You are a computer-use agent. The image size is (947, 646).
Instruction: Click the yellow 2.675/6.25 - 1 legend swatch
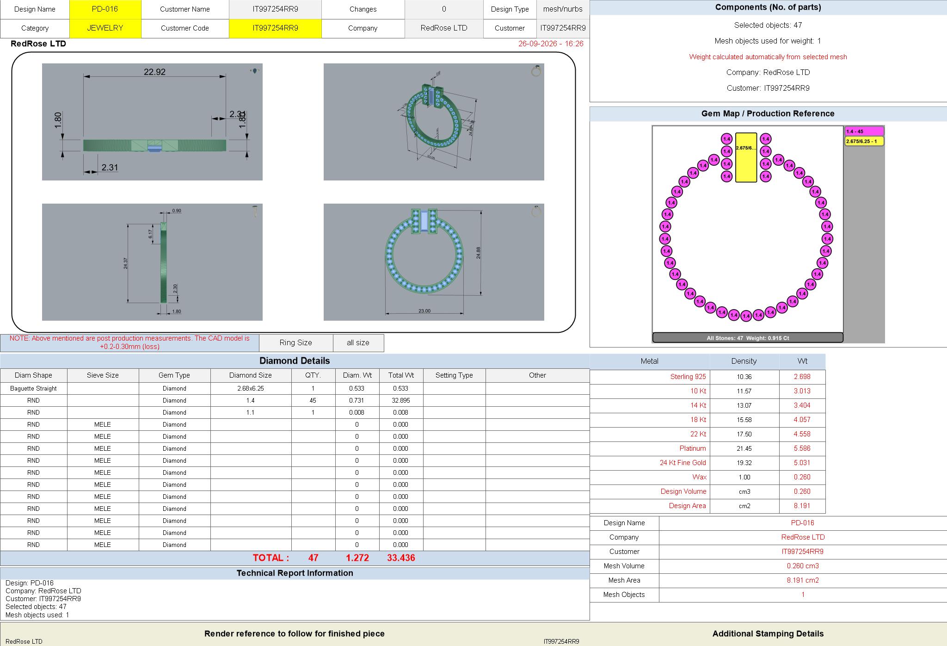(864, 141)
